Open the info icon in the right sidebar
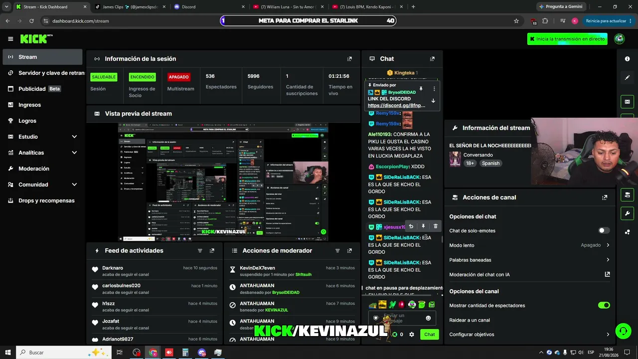 (x=627, y=59)
